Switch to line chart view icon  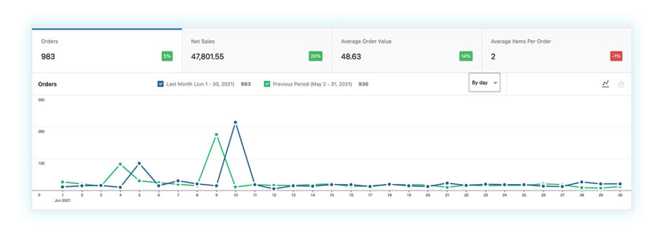(x=605, y=84)
